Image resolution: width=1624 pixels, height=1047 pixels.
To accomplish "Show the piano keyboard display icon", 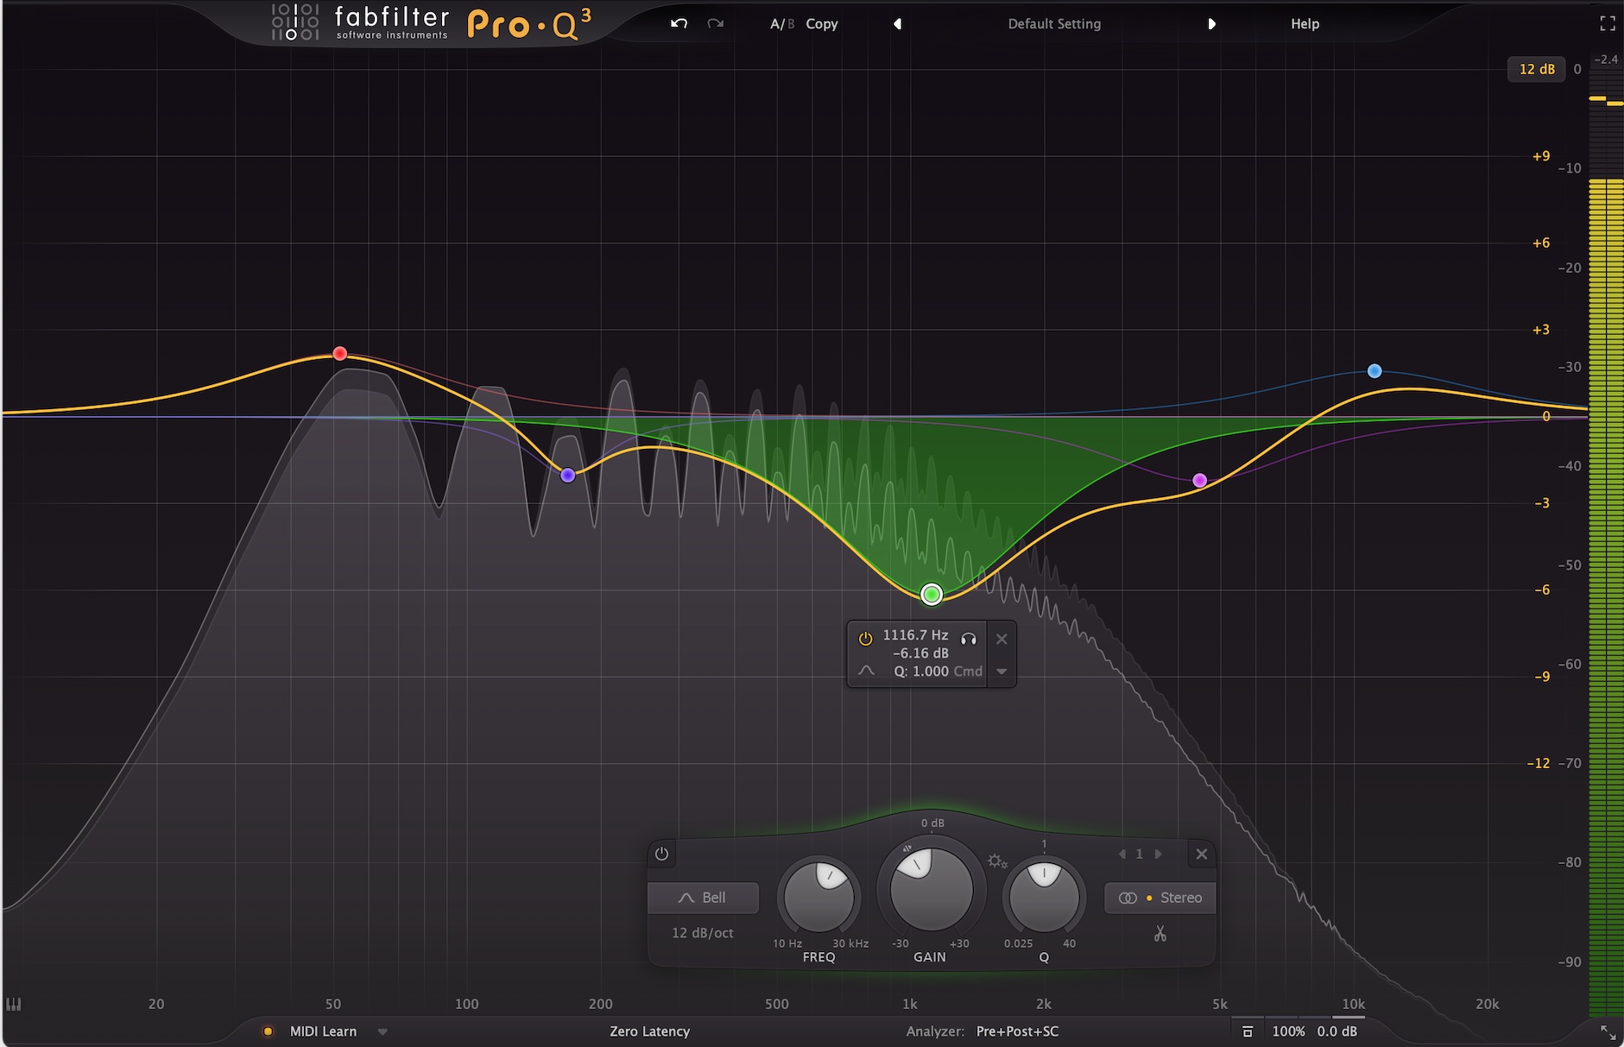I will [14, 1004].
